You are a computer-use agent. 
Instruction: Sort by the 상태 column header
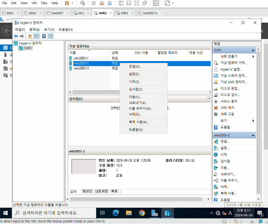pos(121,53)
